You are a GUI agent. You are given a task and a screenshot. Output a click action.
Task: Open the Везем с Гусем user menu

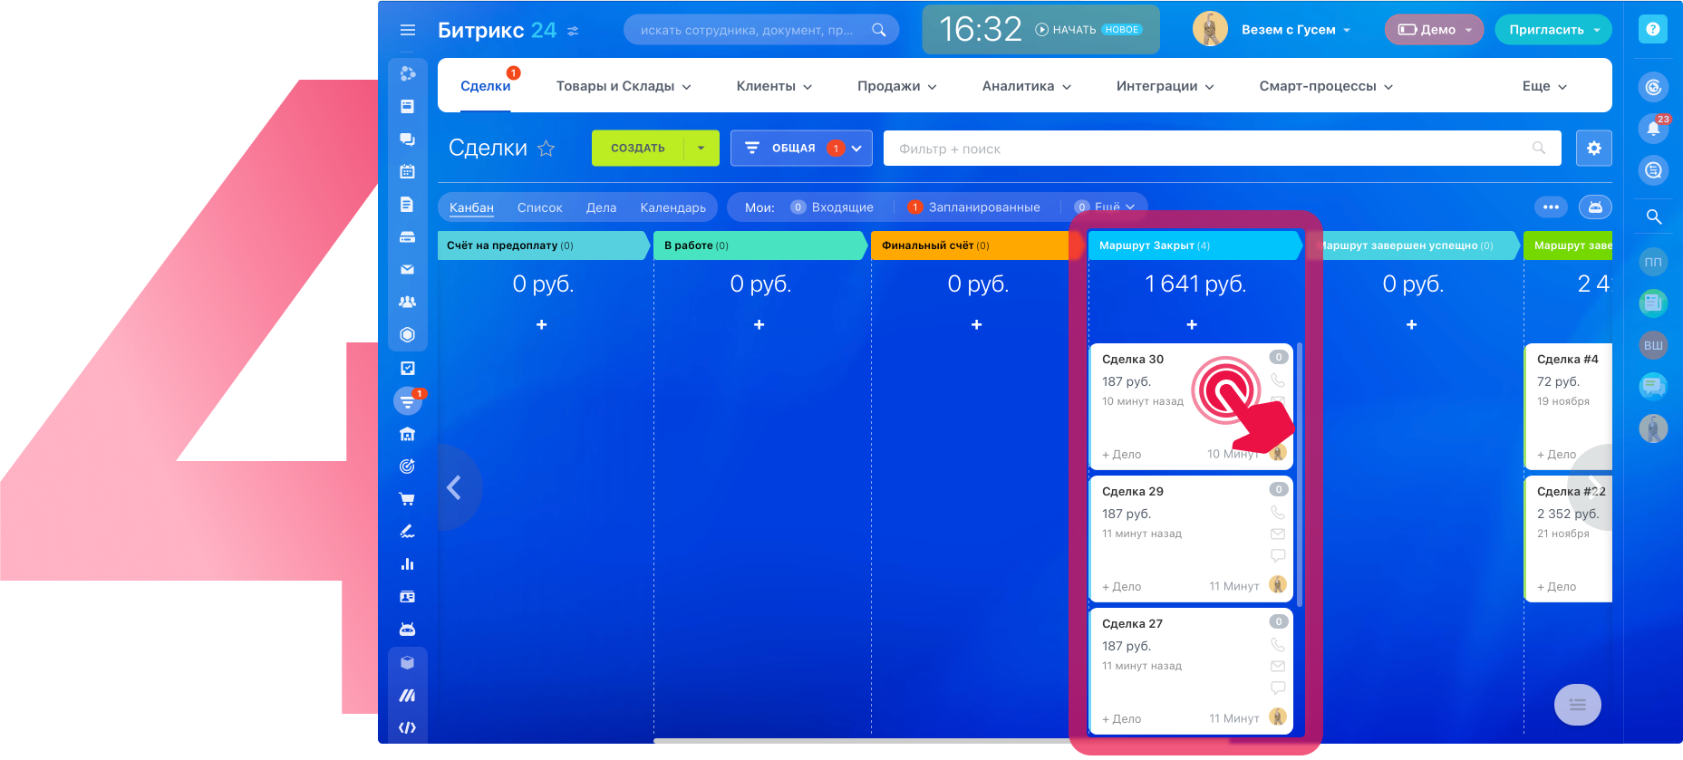click(x=1296, y=30)
